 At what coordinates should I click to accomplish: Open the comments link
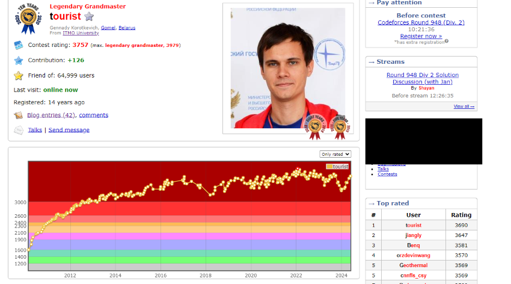[x=94, y=115]
